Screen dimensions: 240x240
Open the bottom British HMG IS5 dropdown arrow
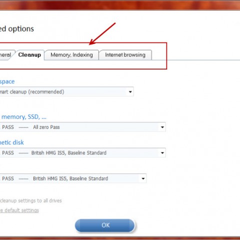pos(143,178)
